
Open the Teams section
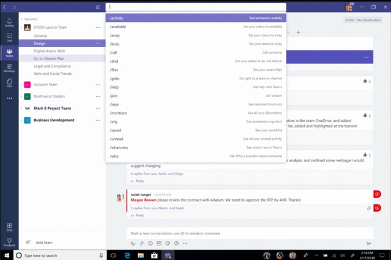click(x=9, y=53)
